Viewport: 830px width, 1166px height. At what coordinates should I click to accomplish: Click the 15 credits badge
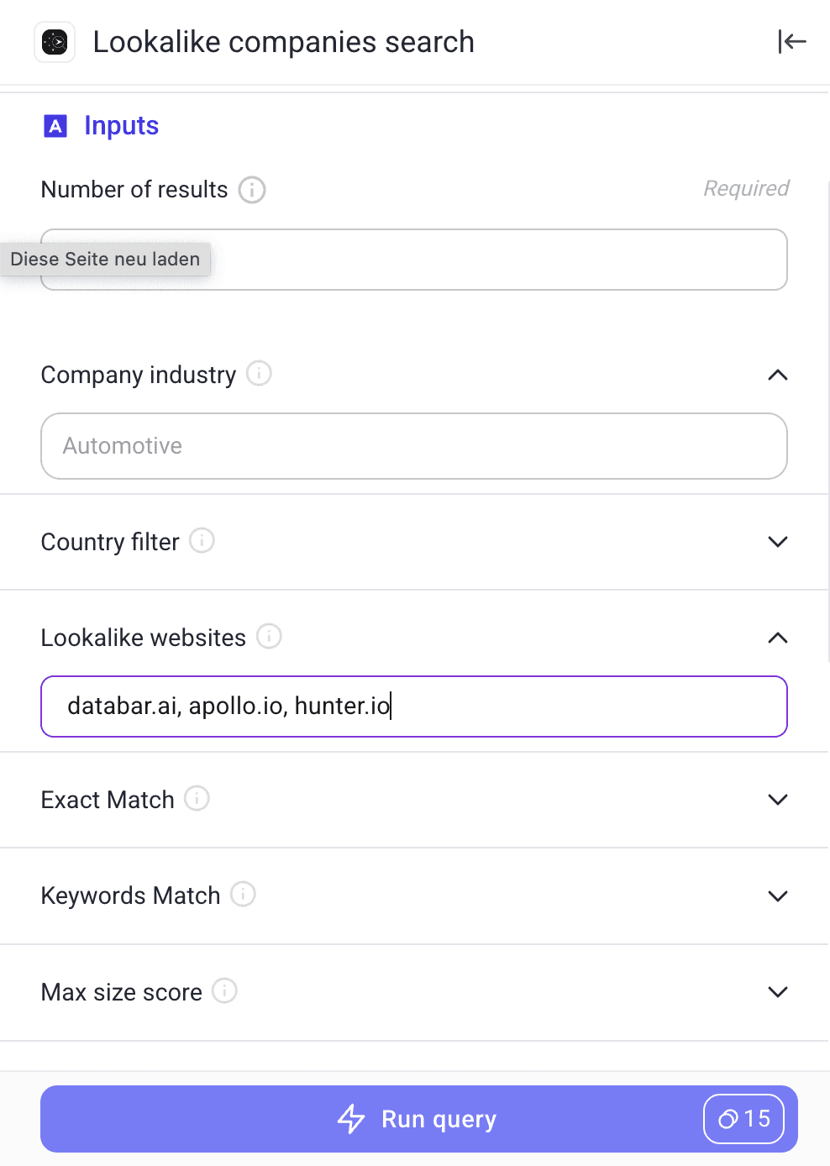click(743, 1119)
